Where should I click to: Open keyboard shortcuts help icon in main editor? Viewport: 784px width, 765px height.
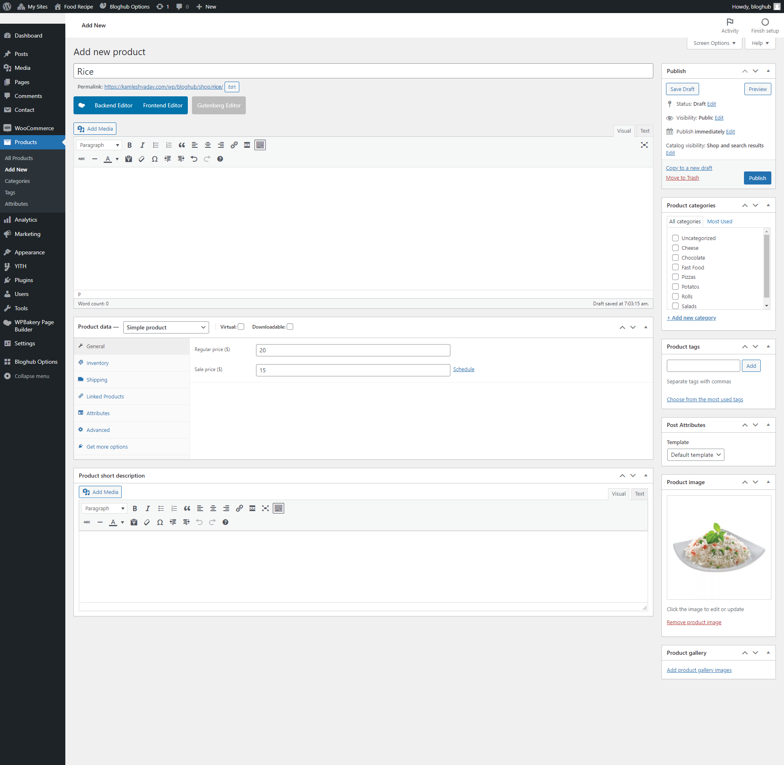(x=220, y=159)
